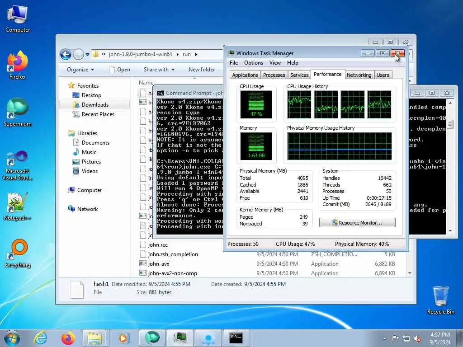Open the Recycle Bin on the desktop
The width and height of the screenshot is (463, 347).
[x=440, y=300]
